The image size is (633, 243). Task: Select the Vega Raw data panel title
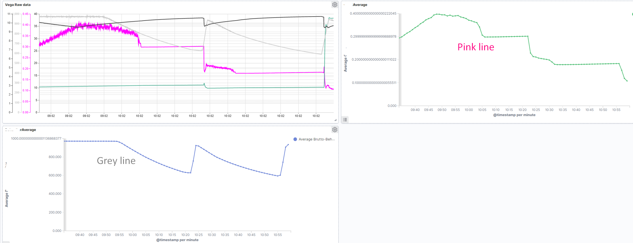(18, 5)
